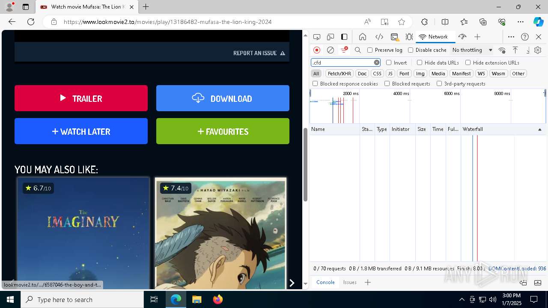Screen dimensions: 548x308
Task: Open the No throttling dropdown
Action: (472, 50)
